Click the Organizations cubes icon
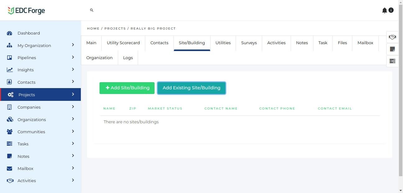The width and height of the screenshot is (403, 193). [x=10, y=120]
